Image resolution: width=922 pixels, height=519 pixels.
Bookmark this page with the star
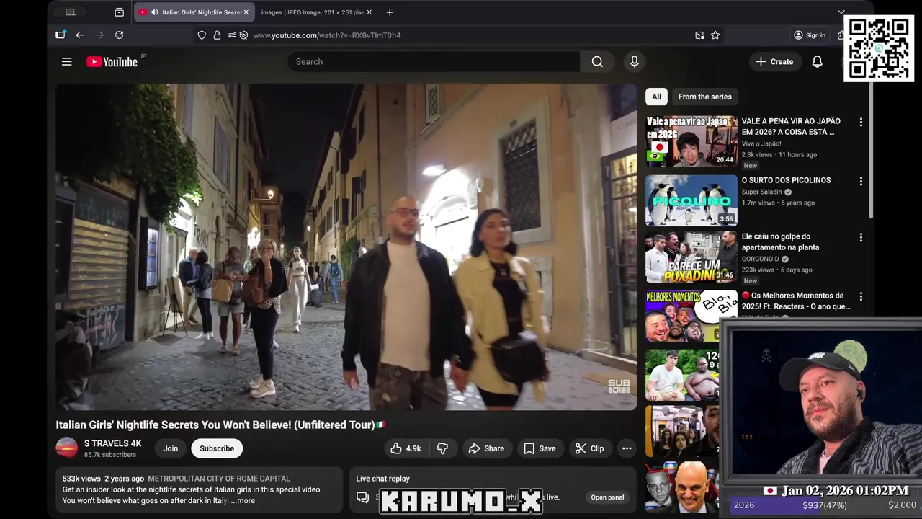click(x=715, y=35)
